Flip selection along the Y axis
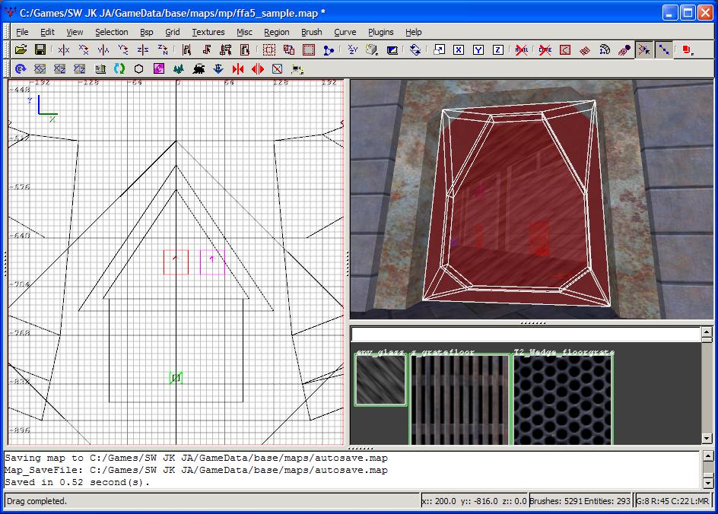Viewport: 718px width, 514px height. coord(103,49)
